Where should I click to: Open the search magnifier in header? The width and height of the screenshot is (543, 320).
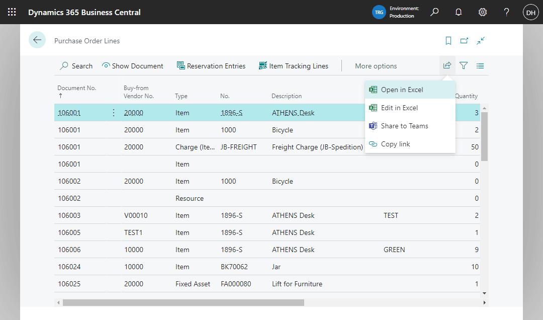[434, 12]
